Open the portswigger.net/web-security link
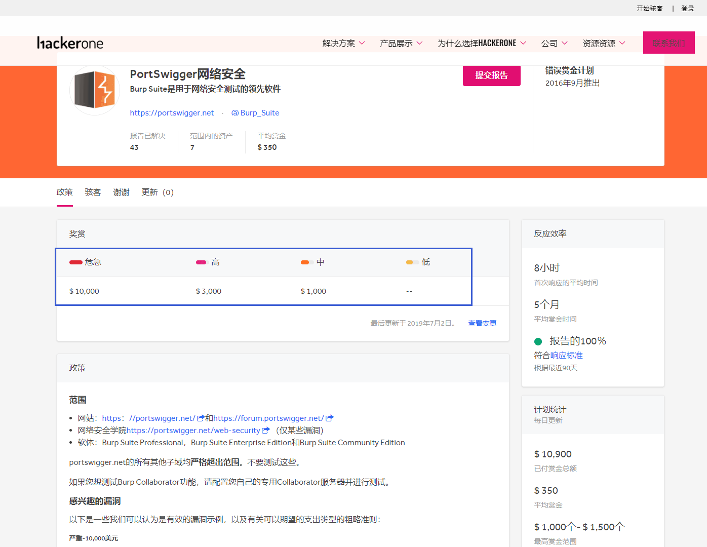 [x=193, y=431]
